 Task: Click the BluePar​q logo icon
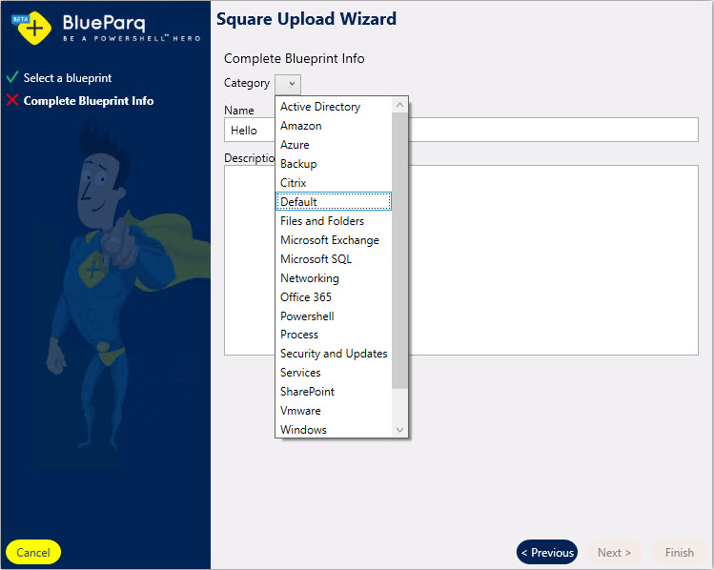coord(31,29)
